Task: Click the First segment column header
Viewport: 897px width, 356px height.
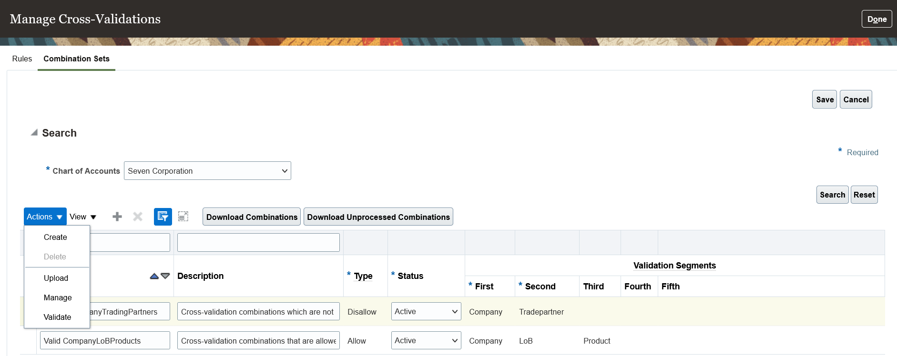Action: point(484,287)
